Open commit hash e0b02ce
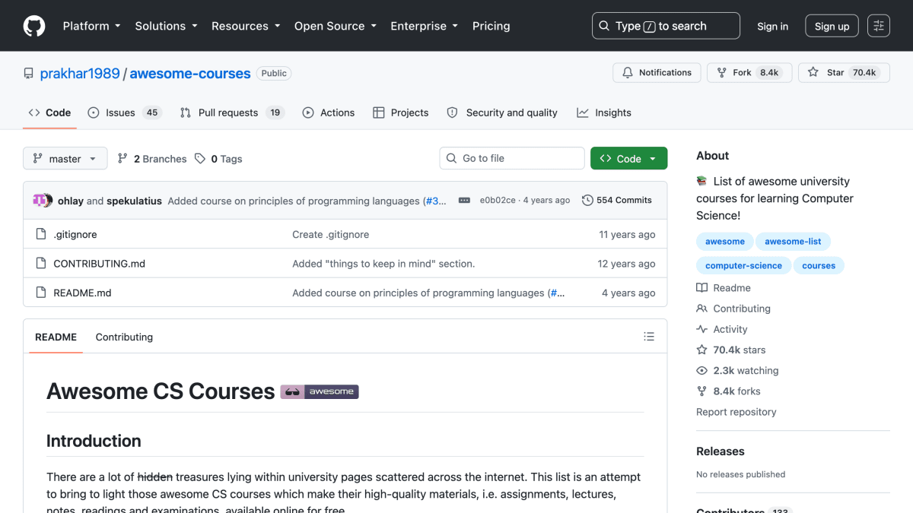913x513 pixels. pos(498,201)
